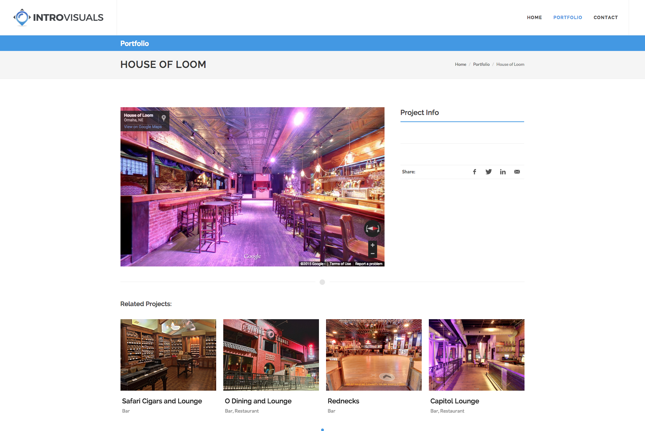This screenshot has width=645, height=431.
Task: Open the Rednecks project thumbnail
Action: point(374,355)
